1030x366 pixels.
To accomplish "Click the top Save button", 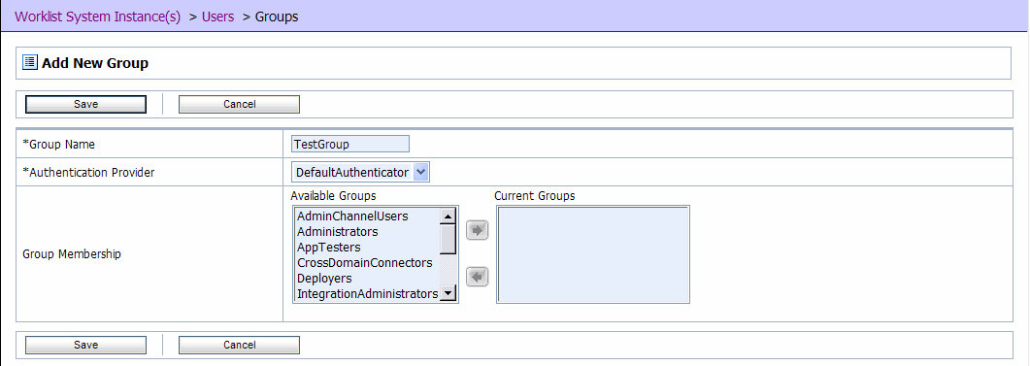I will point(86,104).
